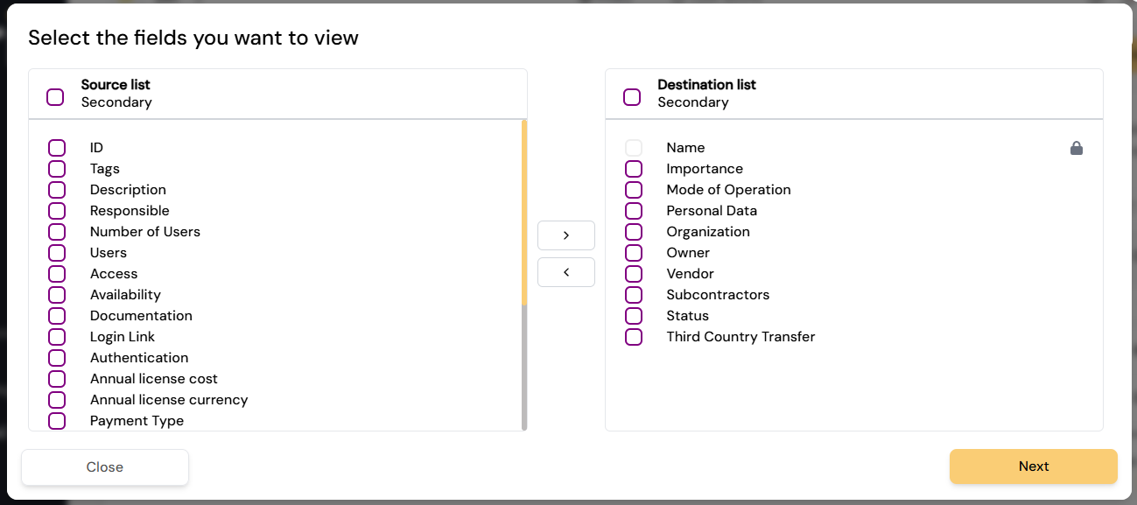Select the Status field checkbox

point(634,316)
